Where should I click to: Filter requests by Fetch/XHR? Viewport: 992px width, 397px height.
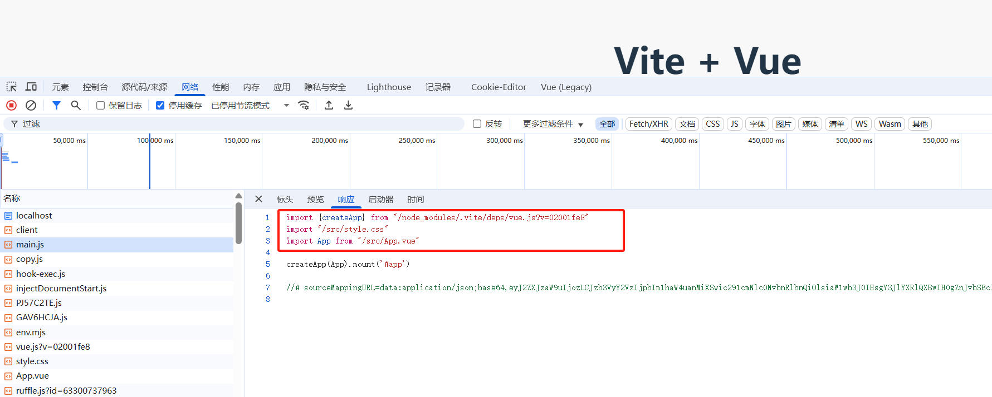click(649, 124)
